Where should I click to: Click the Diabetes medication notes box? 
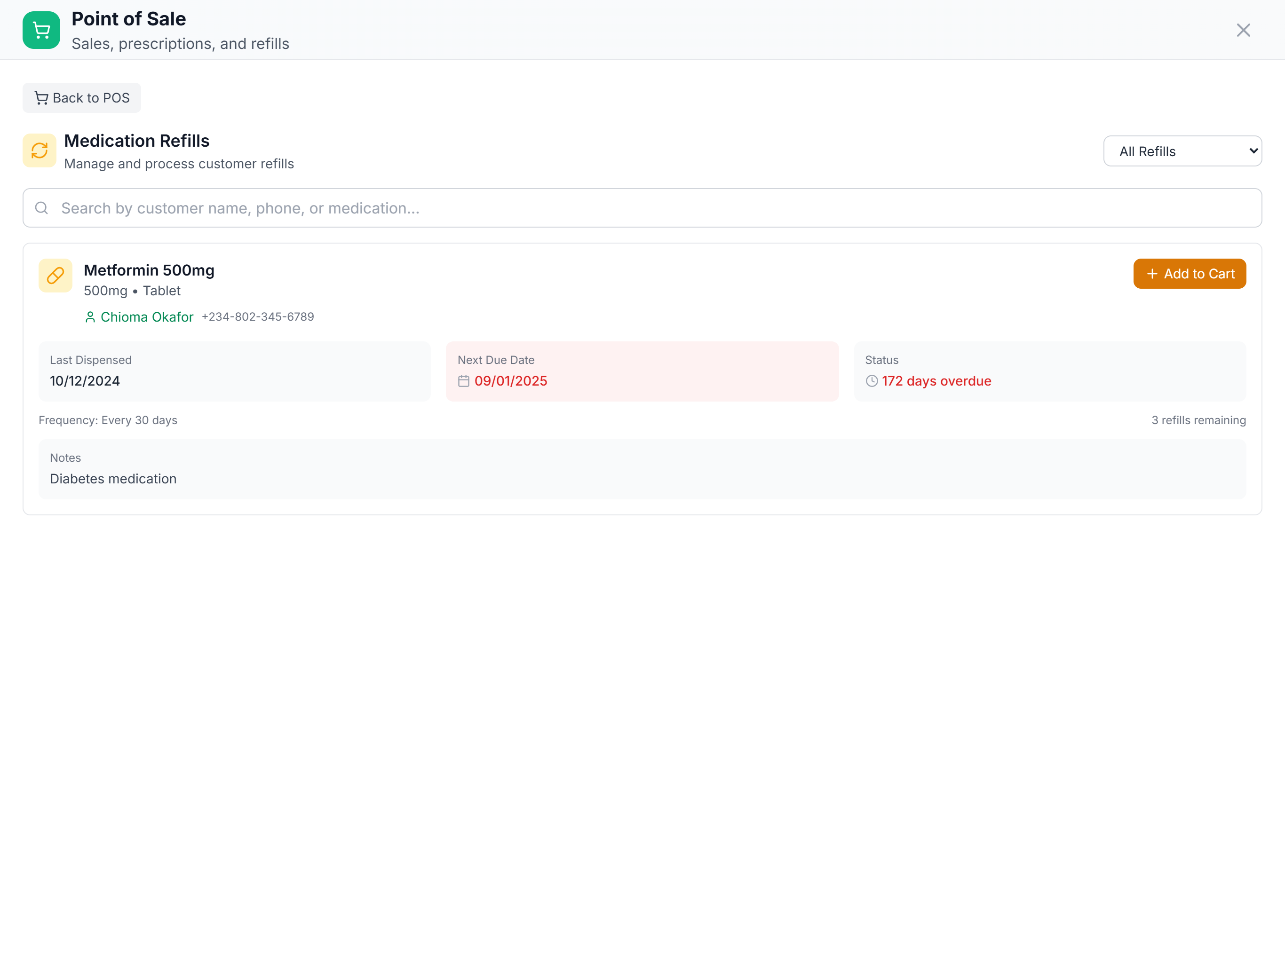(x=642, y=469)
